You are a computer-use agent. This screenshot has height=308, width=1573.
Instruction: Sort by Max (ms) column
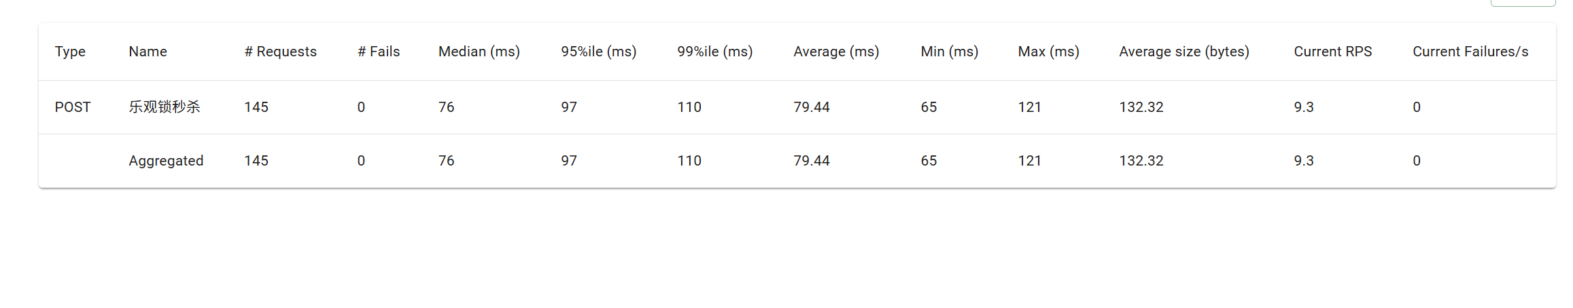click(x=1048, y=52)
